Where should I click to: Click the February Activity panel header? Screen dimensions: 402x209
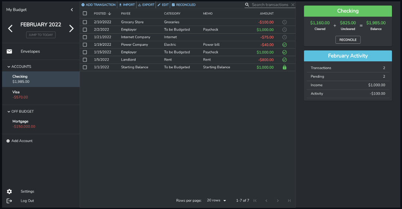(x=348, y=56)
